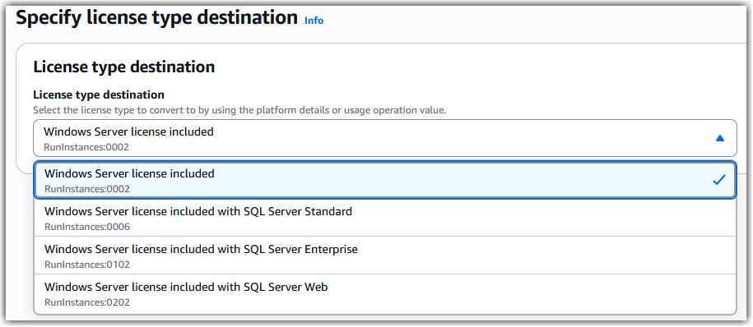
Task: Click the description text about platform details
Action: point(239,110)
